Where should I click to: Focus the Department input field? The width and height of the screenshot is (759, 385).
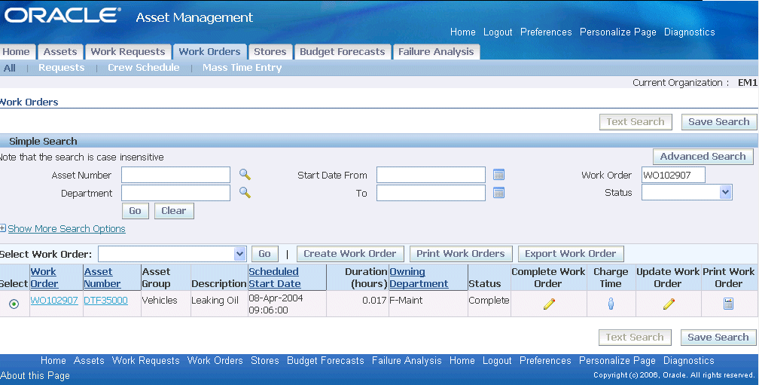(175, 193)
